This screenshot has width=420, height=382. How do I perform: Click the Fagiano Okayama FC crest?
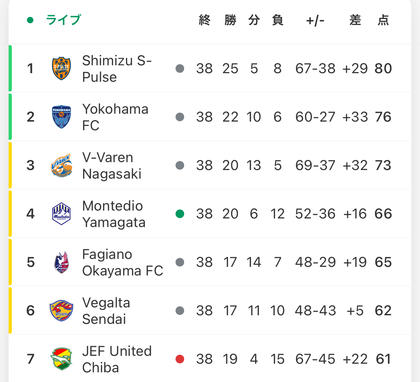coord(61,262)
